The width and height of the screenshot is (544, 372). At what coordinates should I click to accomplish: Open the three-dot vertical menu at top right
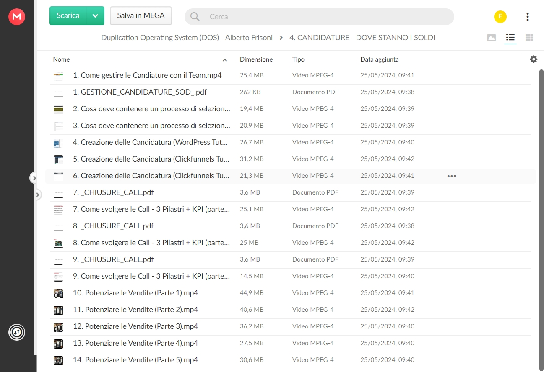tap(527, 16)
